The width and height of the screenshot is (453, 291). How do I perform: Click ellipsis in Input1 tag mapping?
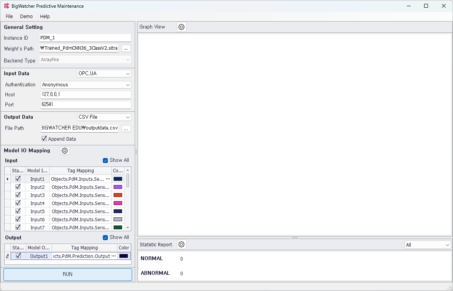108,179
